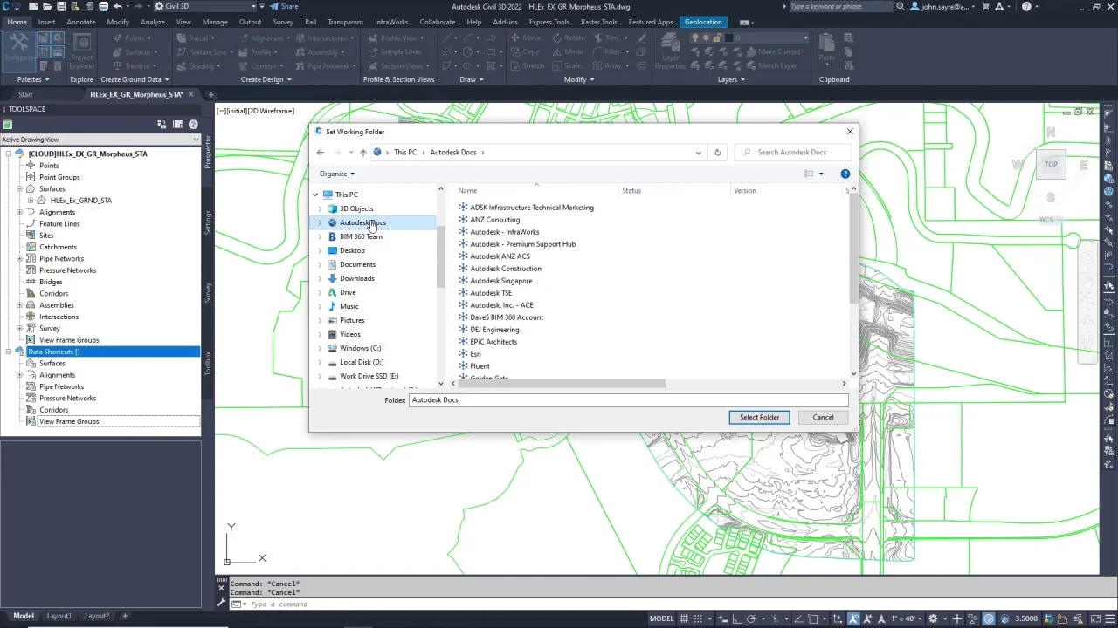Go up one folder level
Image resolution: width=1118 pixels, height=628 pixels.
(x=363, y=153)
